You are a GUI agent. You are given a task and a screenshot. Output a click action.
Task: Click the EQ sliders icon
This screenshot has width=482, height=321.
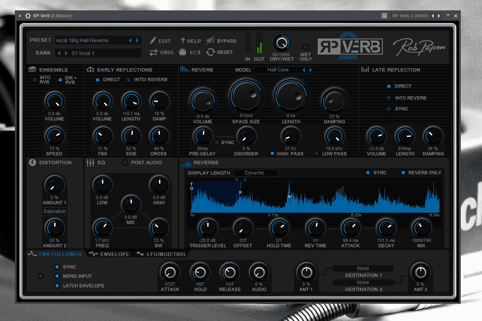tap(90, 163)
